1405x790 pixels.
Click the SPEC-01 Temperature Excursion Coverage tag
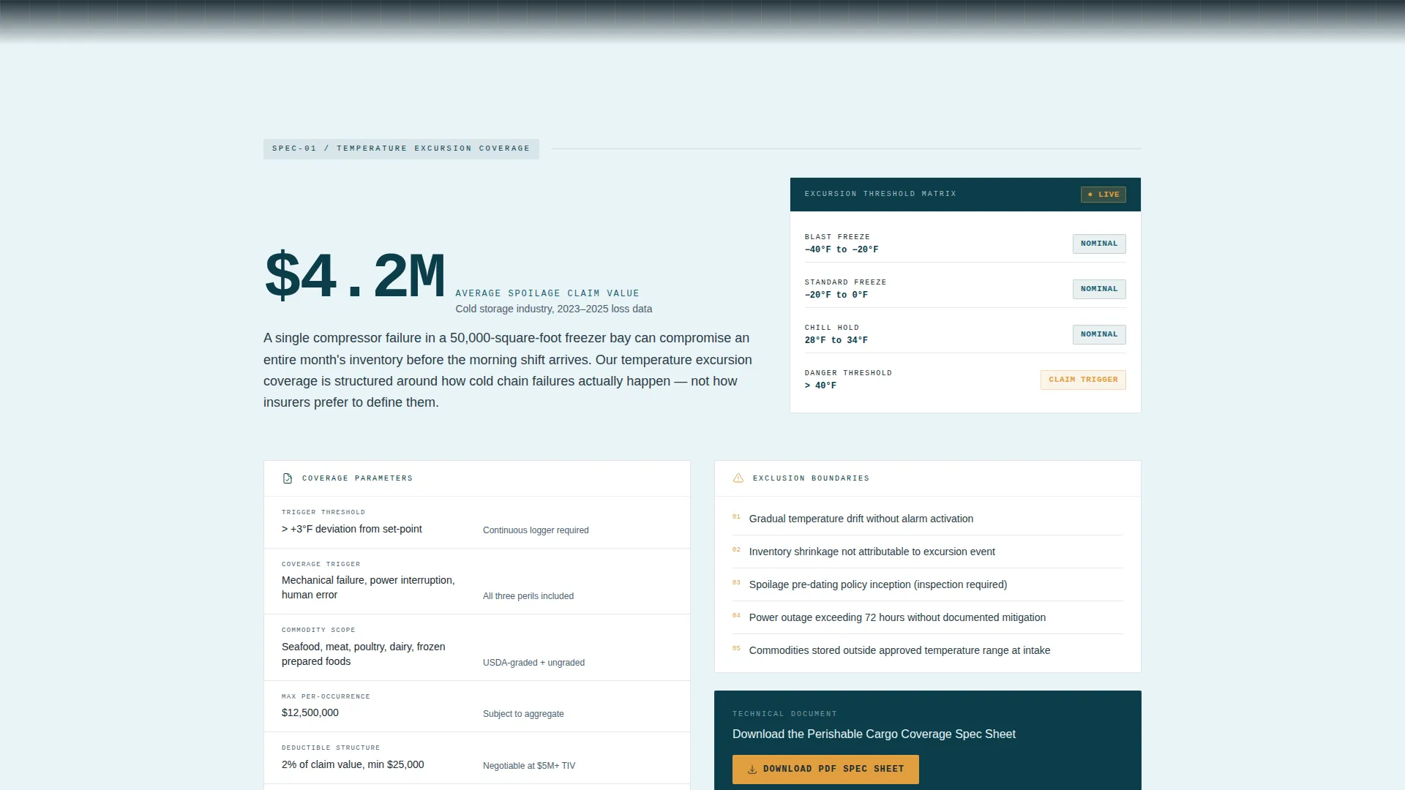pyautogui.click(x=401, y=148)
